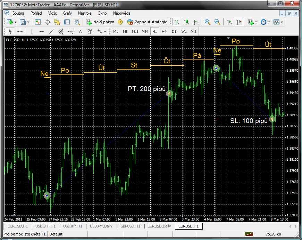The height and width of the screenshot is (240, 302).
Task: Select the Crosshair tool
Action: (x=20, y=31)
